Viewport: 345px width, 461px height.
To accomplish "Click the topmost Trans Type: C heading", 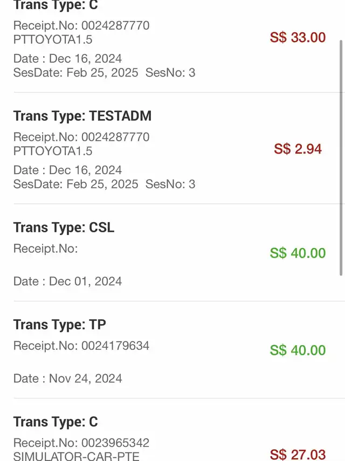I will [56, 5].
